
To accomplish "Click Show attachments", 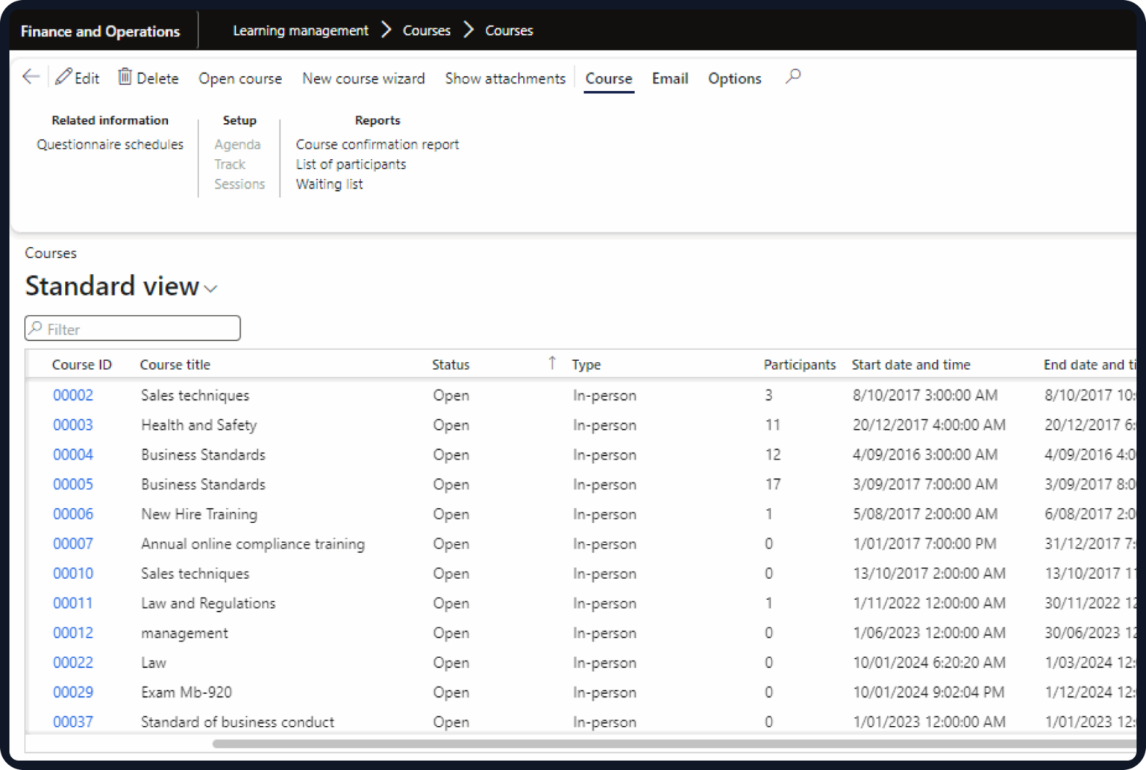I will (505, 78).
